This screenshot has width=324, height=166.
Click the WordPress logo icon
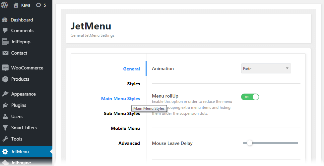click(4, 5)
